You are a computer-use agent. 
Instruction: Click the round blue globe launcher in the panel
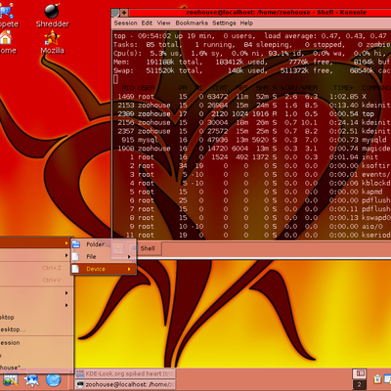[x=53, y=380]
